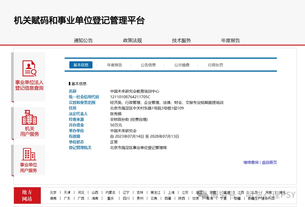Switch to the 行政处罚 tab
This screenshot has height=207, width=305.
[x=215, y=65]
